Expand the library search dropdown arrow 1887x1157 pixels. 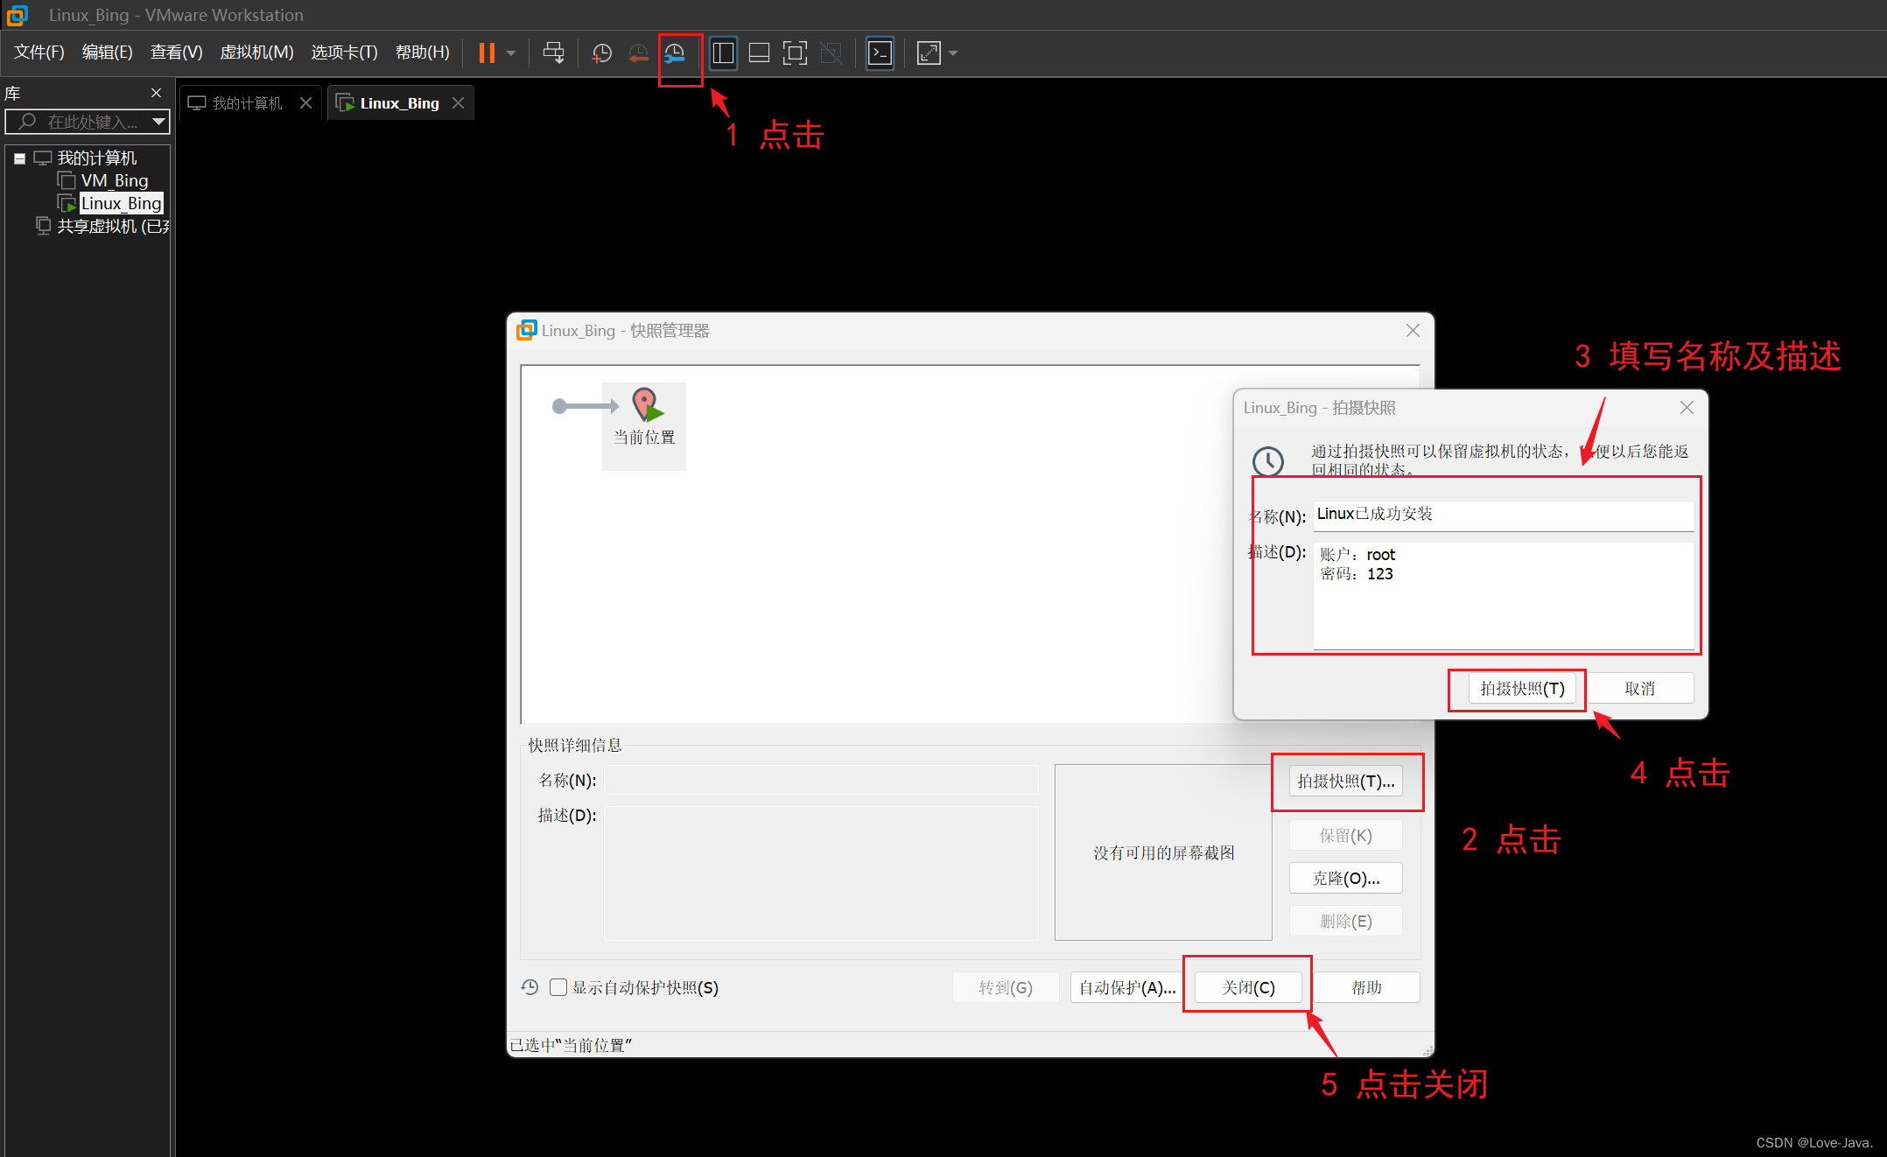coord(158,122)
